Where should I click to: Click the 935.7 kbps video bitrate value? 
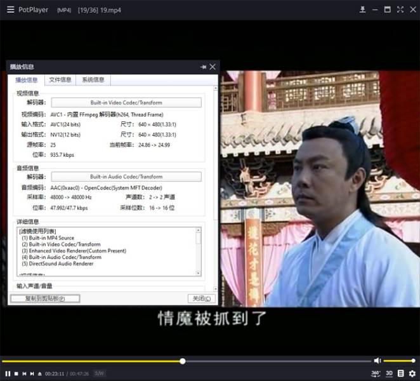(62, 155)
